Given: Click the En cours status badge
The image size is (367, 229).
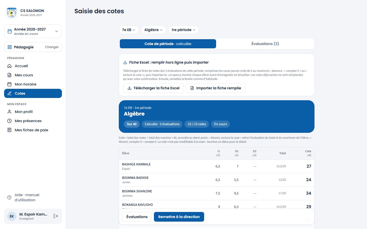Looking at the screenshot, I should (220, 124).
